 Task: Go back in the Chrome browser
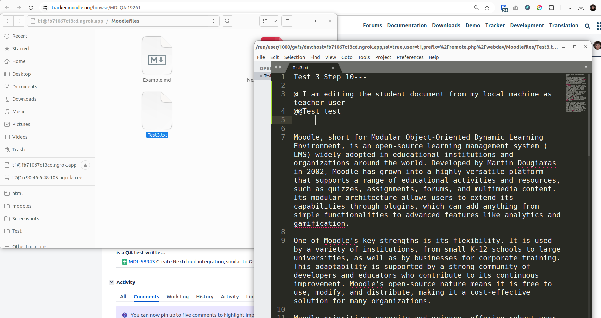(7, 7)
